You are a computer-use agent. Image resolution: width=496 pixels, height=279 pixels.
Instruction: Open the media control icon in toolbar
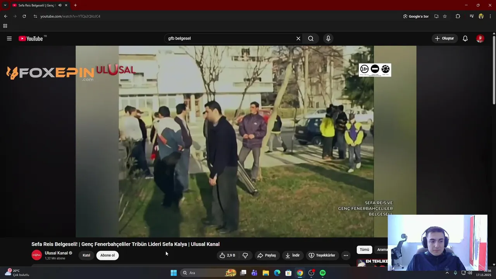coord(472,16)
